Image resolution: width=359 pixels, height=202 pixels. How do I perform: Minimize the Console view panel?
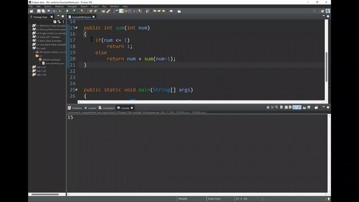point(324,107)
